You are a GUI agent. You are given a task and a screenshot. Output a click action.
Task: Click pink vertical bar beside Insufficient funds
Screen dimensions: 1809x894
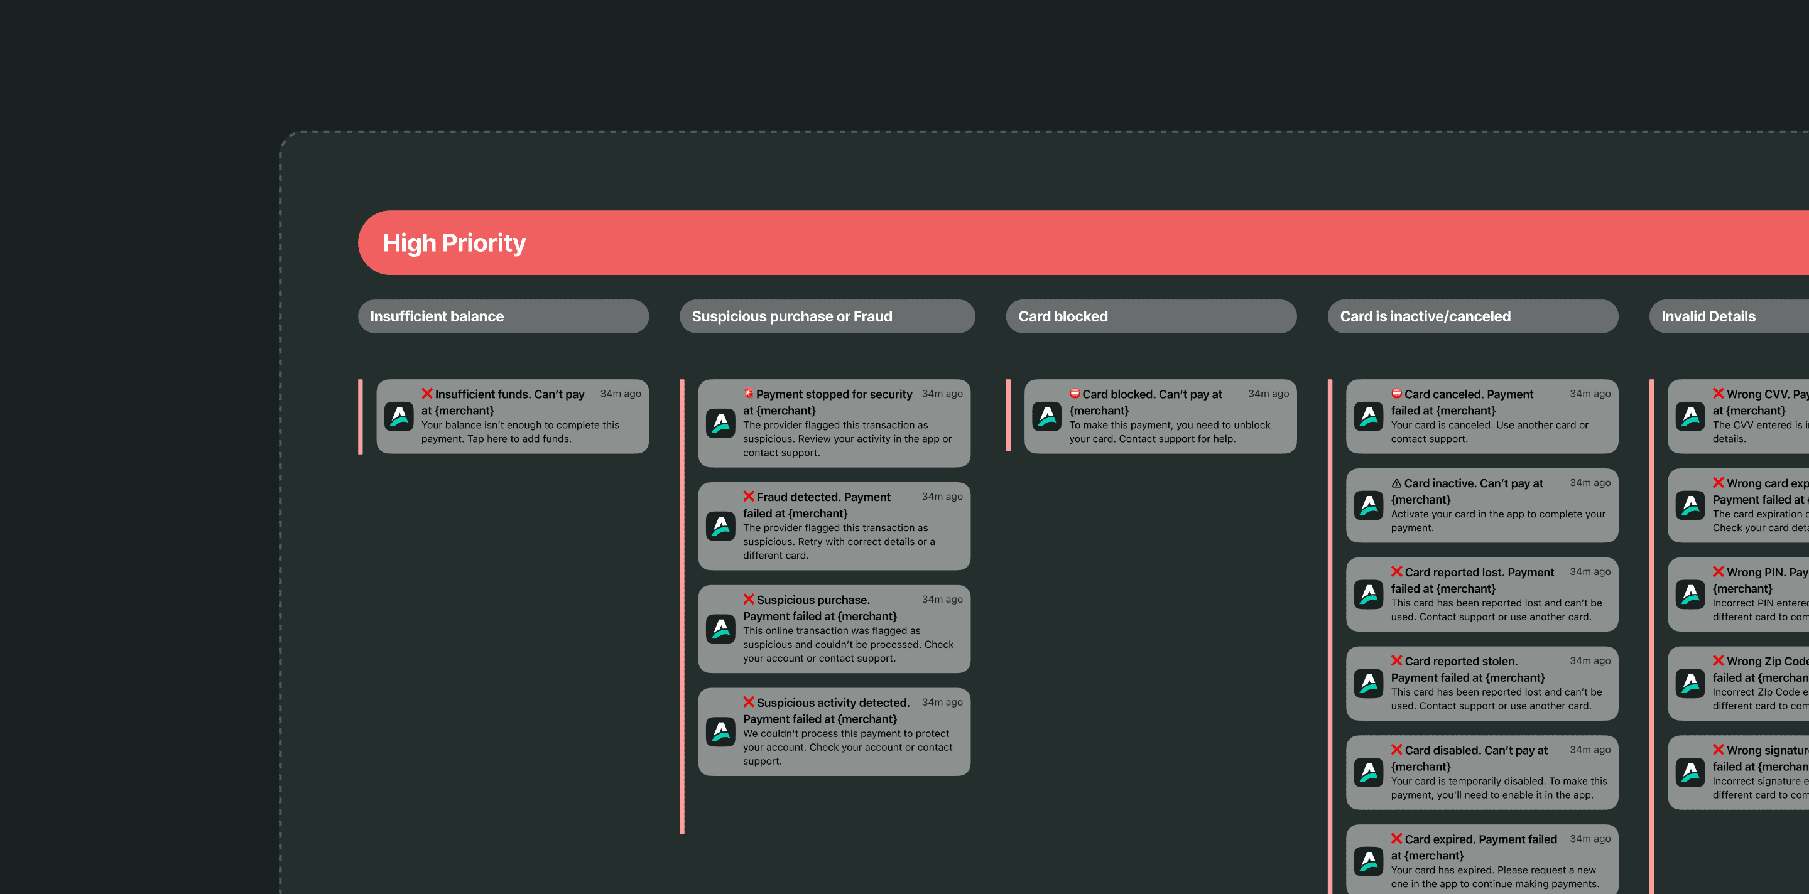click(361, 417)
